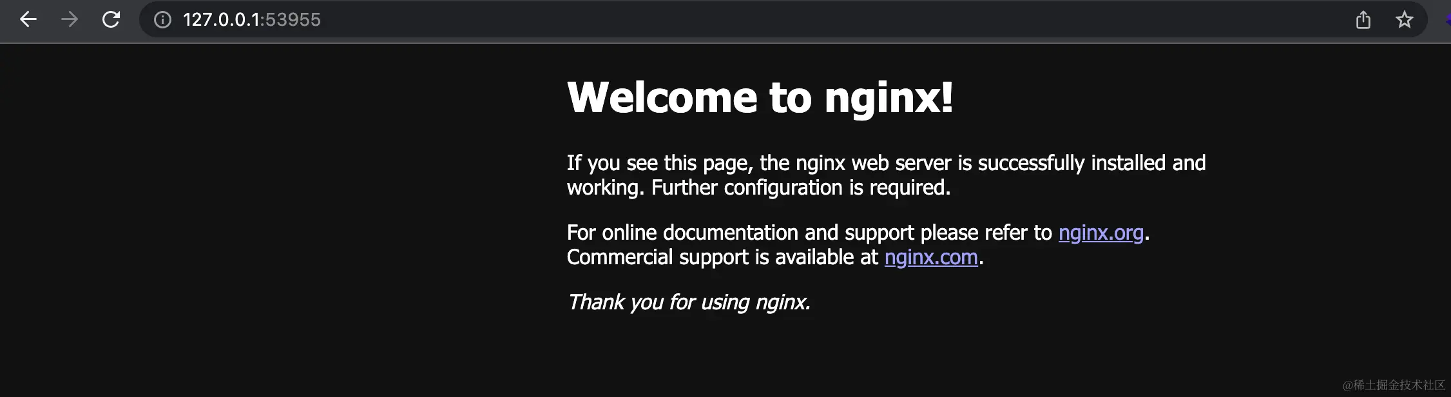Viewport: 1451px width, 397px height.
Task: Click the word "successfully" in the paragraph
Action: [1031, 163]
